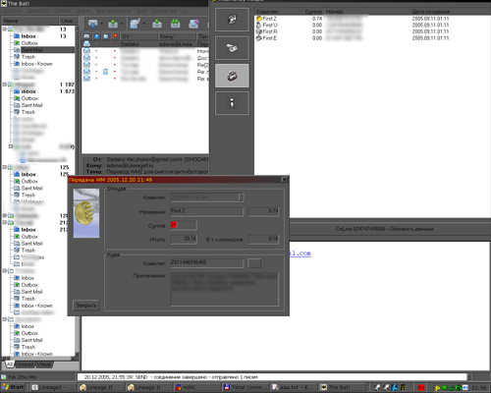Open the blue email link ending in .com
Screen dimensions: 491x393
coord(300,253)
